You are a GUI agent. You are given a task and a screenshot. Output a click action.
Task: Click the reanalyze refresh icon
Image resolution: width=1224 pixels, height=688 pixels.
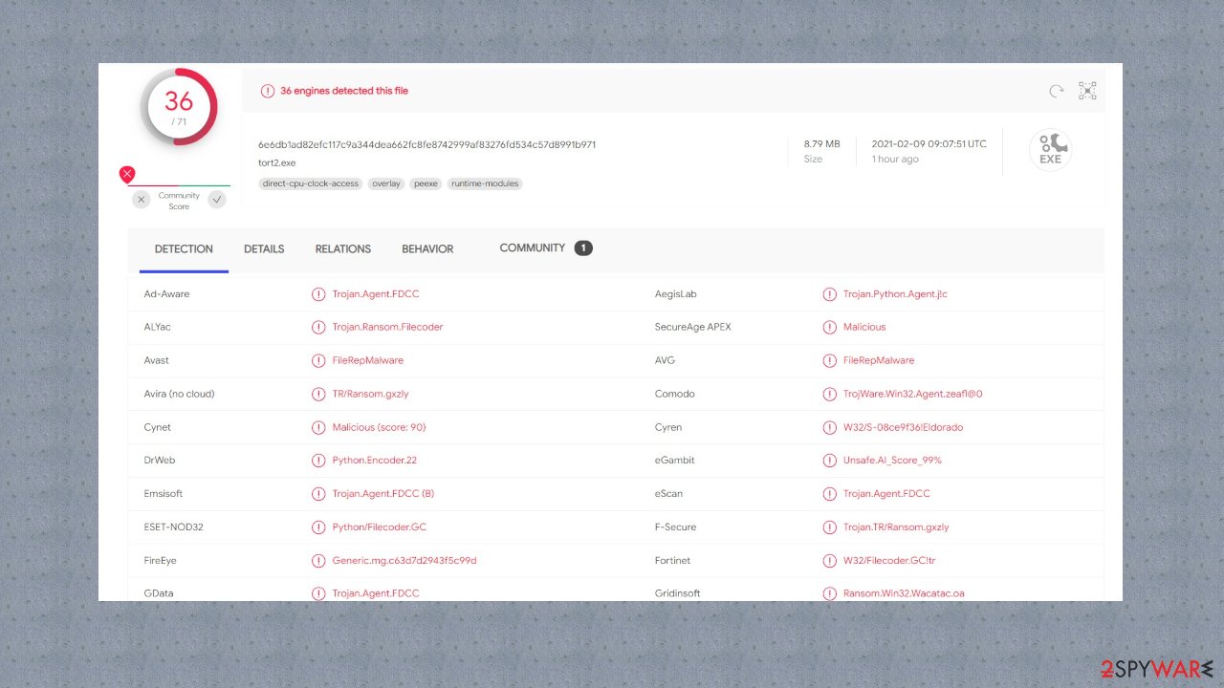(x=1057, y=91)
